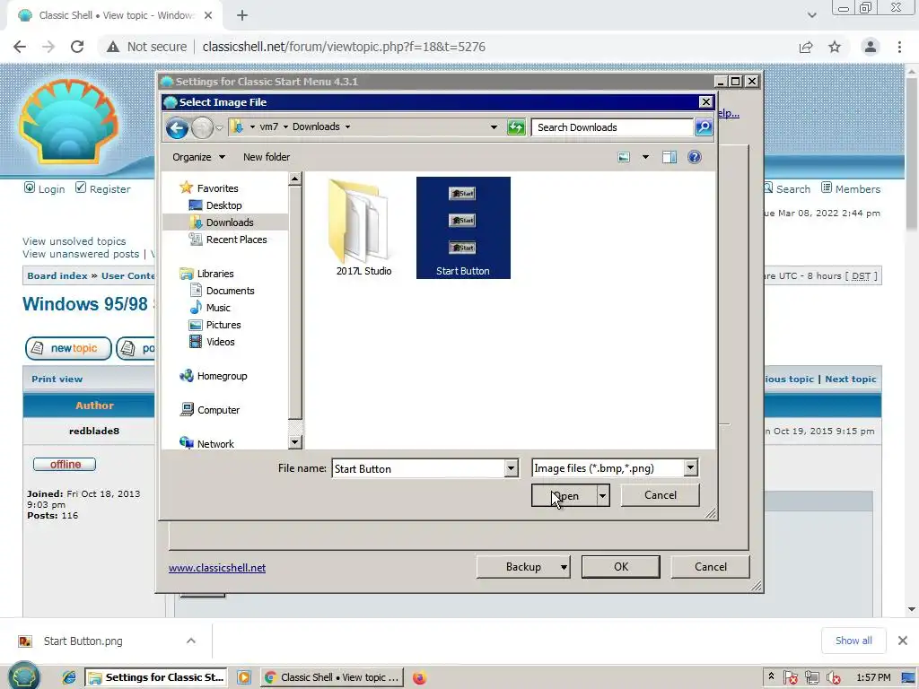The height and width of the screenshot is (689, 919).
Task: Select Downloads in the navigation pane
Action: (230, 222)
